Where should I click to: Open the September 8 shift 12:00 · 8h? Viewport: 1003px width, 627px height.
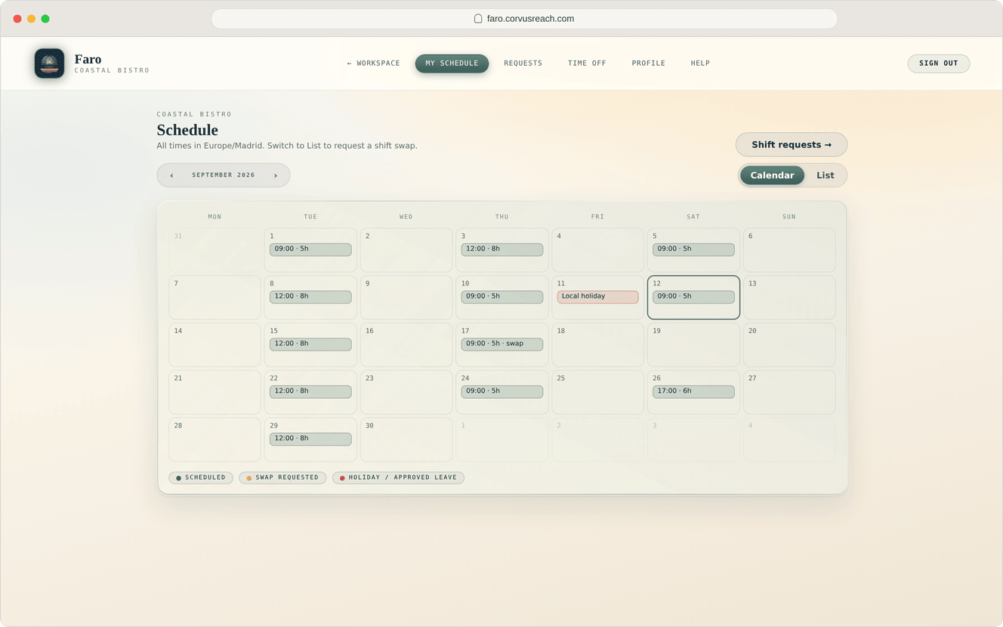pyautogui.click(x=310, y=297)
